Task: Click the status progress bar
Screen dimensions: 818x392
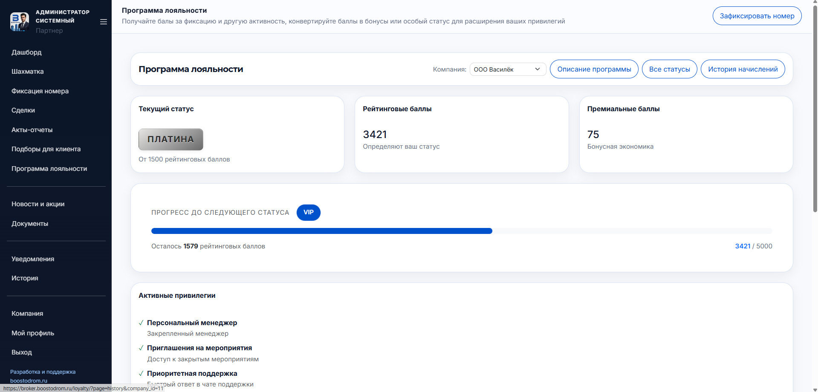Action: [461, 231]
